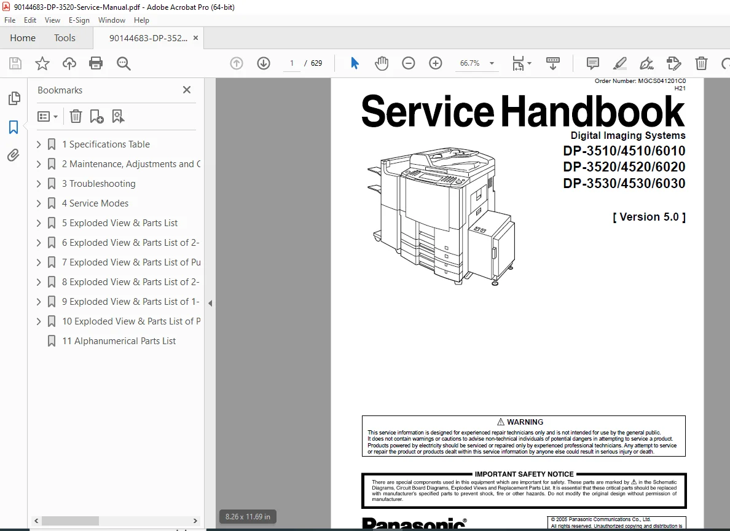Click the 8.26 x 11.69 in page size label
The width and height of the screenshot is (730, 531).
click(x=248, y=517)
